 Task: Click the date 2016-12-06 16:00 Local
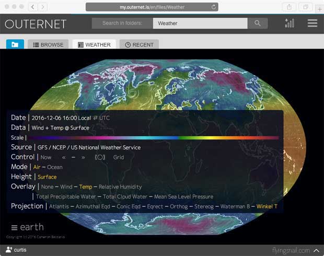click(x=61, y=118)
